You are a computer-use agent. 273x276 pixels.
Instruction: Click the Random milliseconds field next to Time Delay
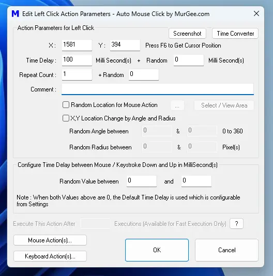click(189, 60)
